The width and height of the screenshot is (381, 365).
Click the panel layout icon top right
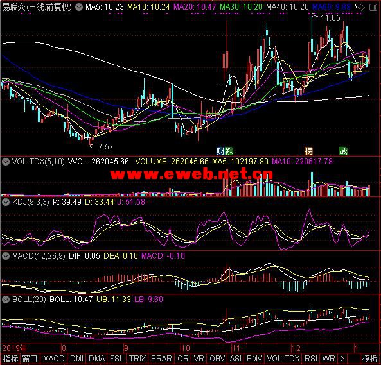(x=373, y=8)
